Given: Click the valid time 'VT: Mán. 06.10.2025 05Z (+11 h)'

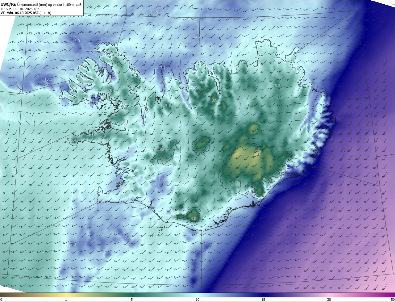Looking at the screenshot, I should click(x=26, y=13).
